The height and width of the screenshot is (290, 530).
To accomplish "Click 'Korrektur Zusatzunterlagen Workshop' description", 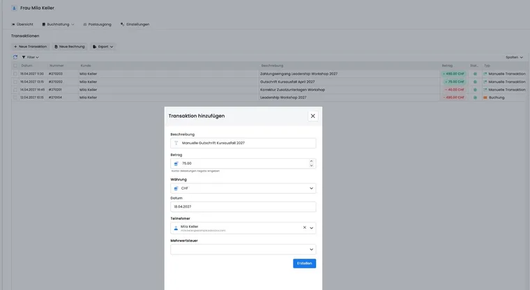I will [292, 89].
